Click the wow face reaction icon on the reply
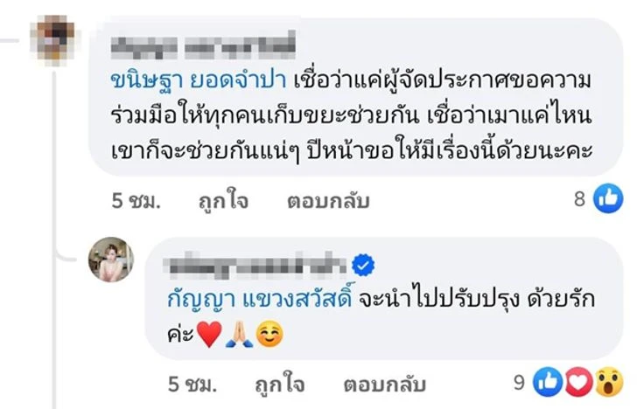Screen dimensions: 637x409 pos(605,383)
